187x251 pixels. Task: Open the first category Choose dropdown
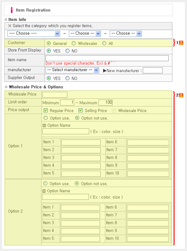click(x=34, y=33)
